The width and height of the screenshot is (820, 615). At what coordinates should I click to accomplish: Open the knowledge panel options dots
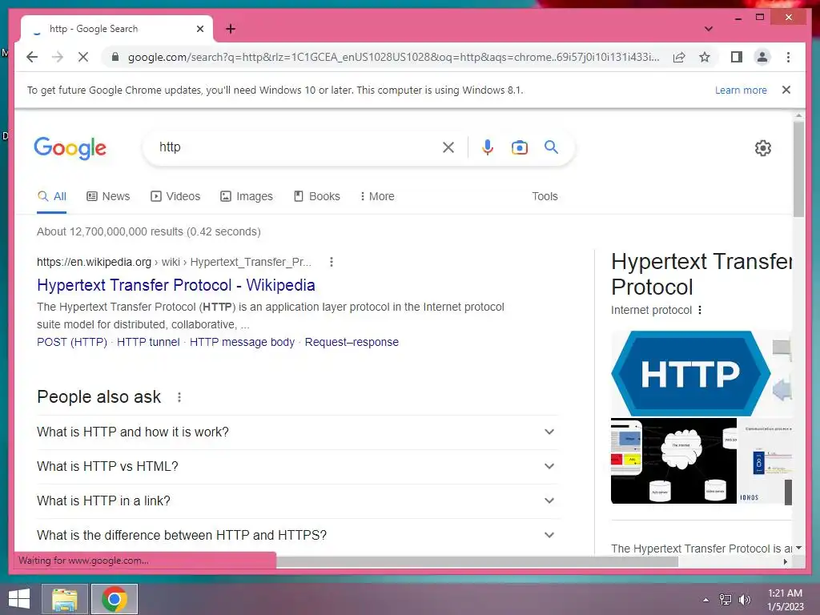coord(700,310)
